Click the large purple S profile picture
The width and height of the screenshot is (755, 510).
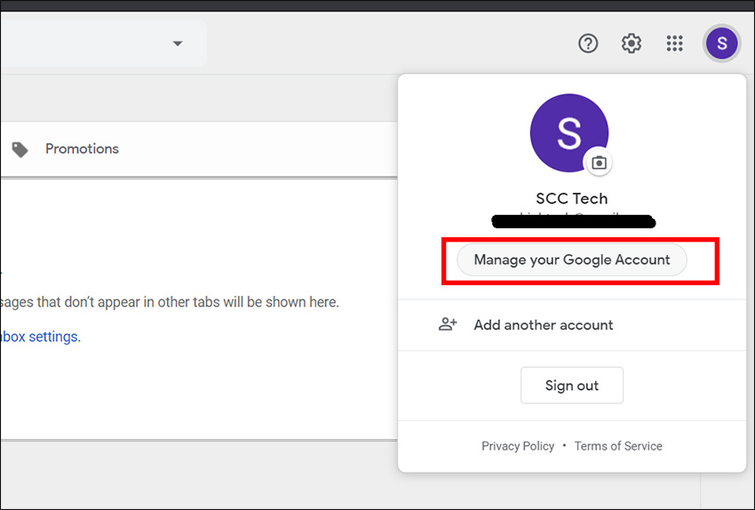[x=569, y=133]
